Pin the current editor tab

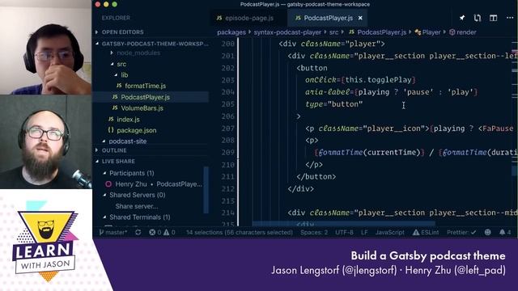coord(462,18)
